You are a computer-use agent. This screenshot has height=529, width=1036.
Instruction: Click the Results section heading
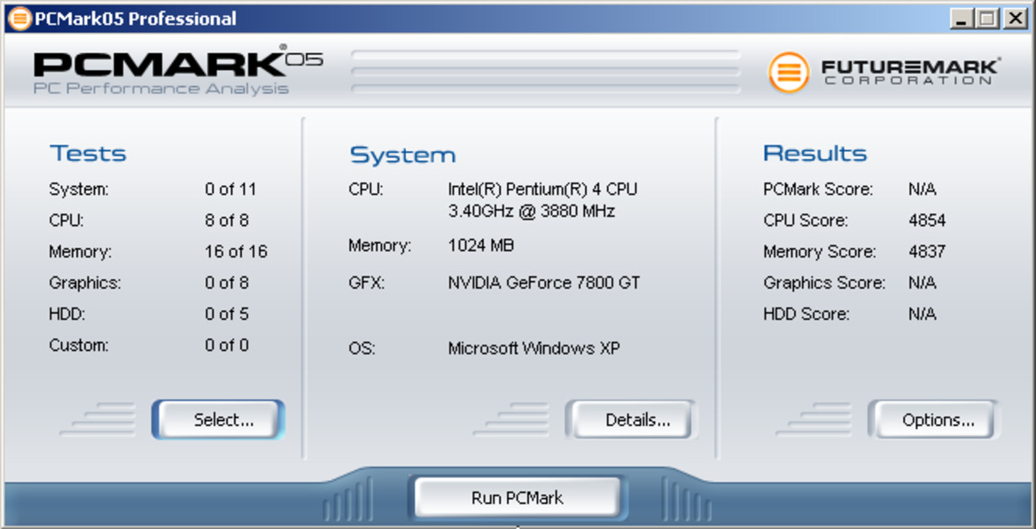coord(814,153)
